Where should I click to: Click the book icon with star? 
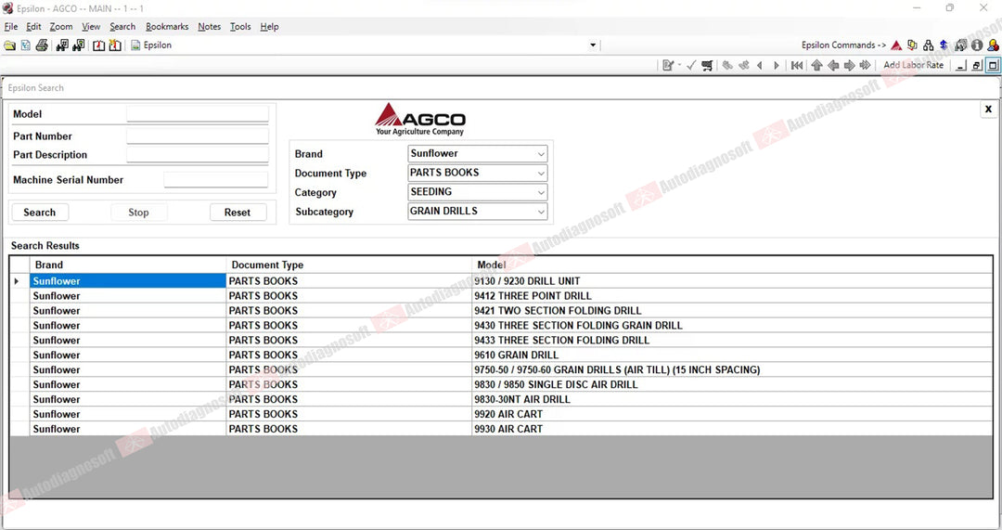tap(115, 45)
